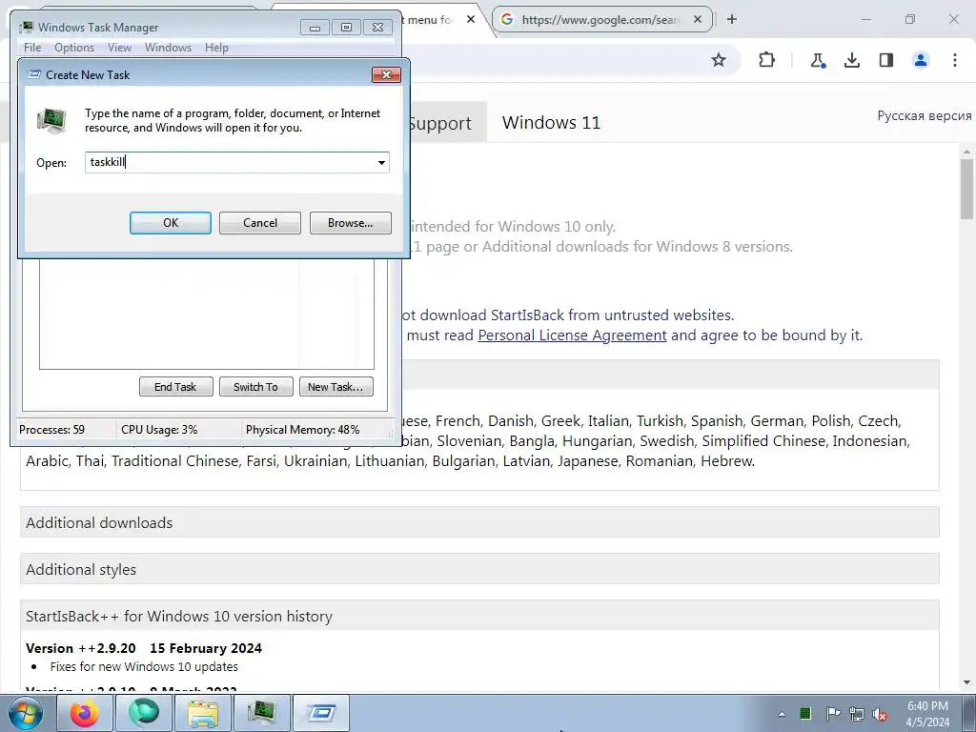Click the page's vertical scrollbar thumb

(966, 189)
